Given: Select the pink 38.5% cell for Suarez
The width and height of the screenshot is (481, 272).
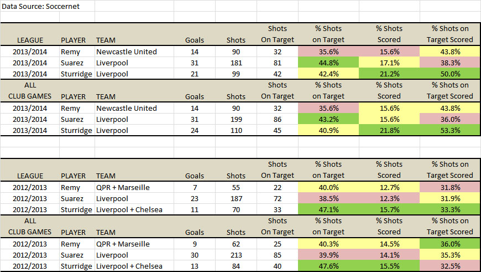Looking at the screenshot, I should [x=328, y=198].
